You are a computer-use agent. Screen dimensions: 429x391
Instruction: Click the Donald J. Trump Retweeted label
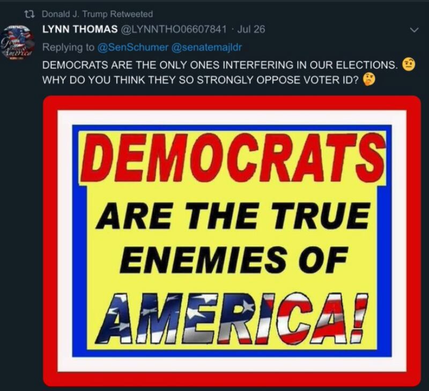pyautogui.click(x=98, y=14)
